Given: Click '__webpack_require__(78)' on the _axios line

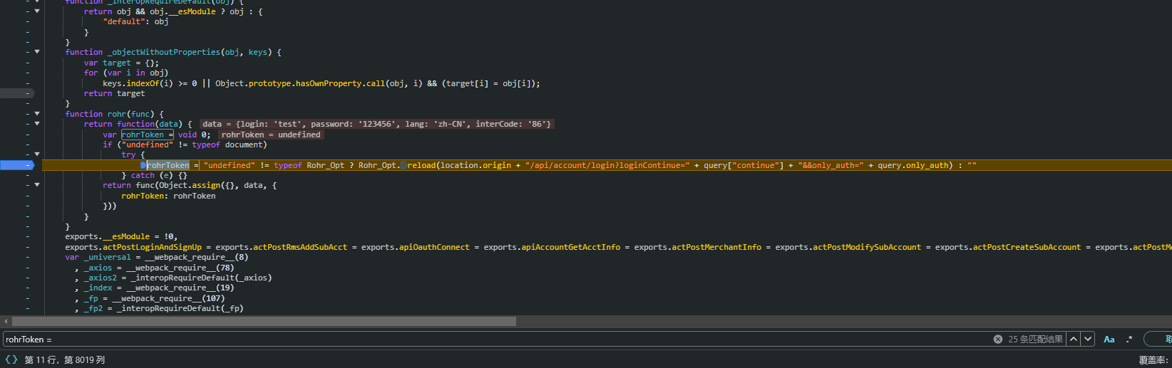Looking at the screenshot, I should click(180, 268).
